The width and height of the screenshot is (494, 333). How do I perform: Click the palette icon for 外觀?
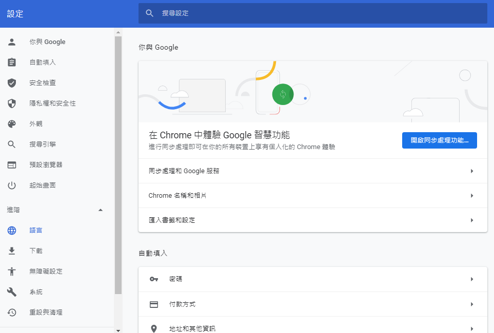[x=12, y=124]
